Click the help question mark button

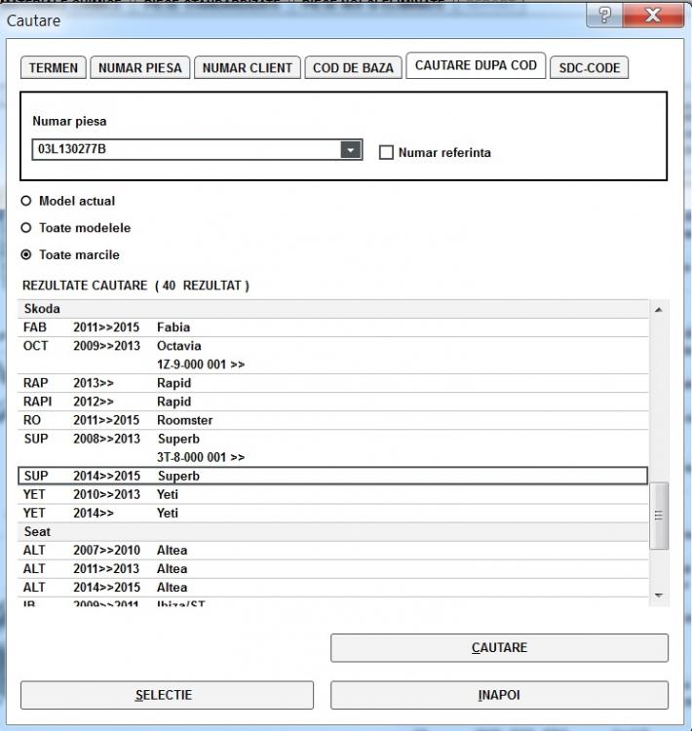pos(605,16)
